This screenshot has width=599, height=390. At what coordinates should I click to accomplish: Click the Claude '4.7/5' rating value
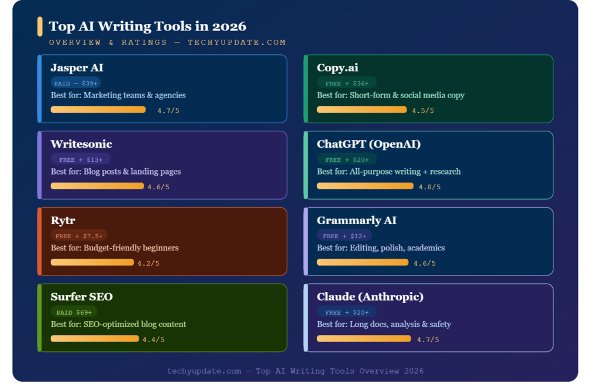click(x=428, y=339)
